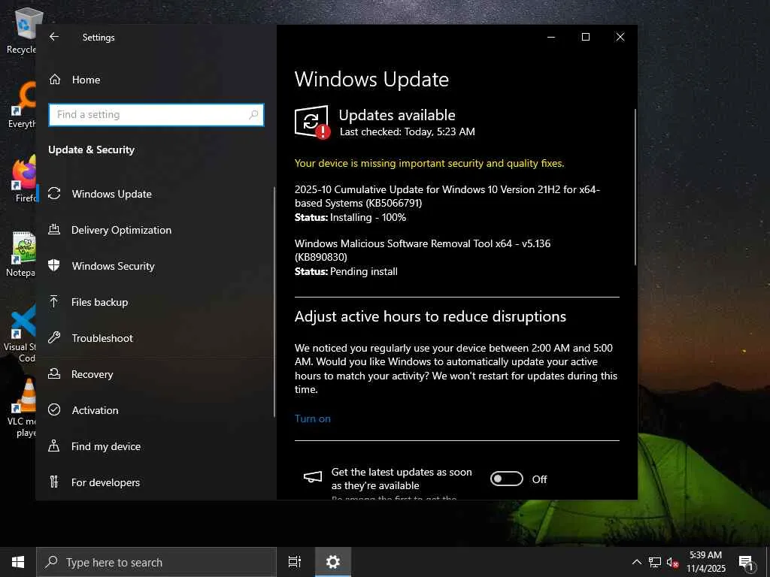Focus the Find a setting search box
Viewport: 770px width, 577px height.
click(x=156, y=115)
